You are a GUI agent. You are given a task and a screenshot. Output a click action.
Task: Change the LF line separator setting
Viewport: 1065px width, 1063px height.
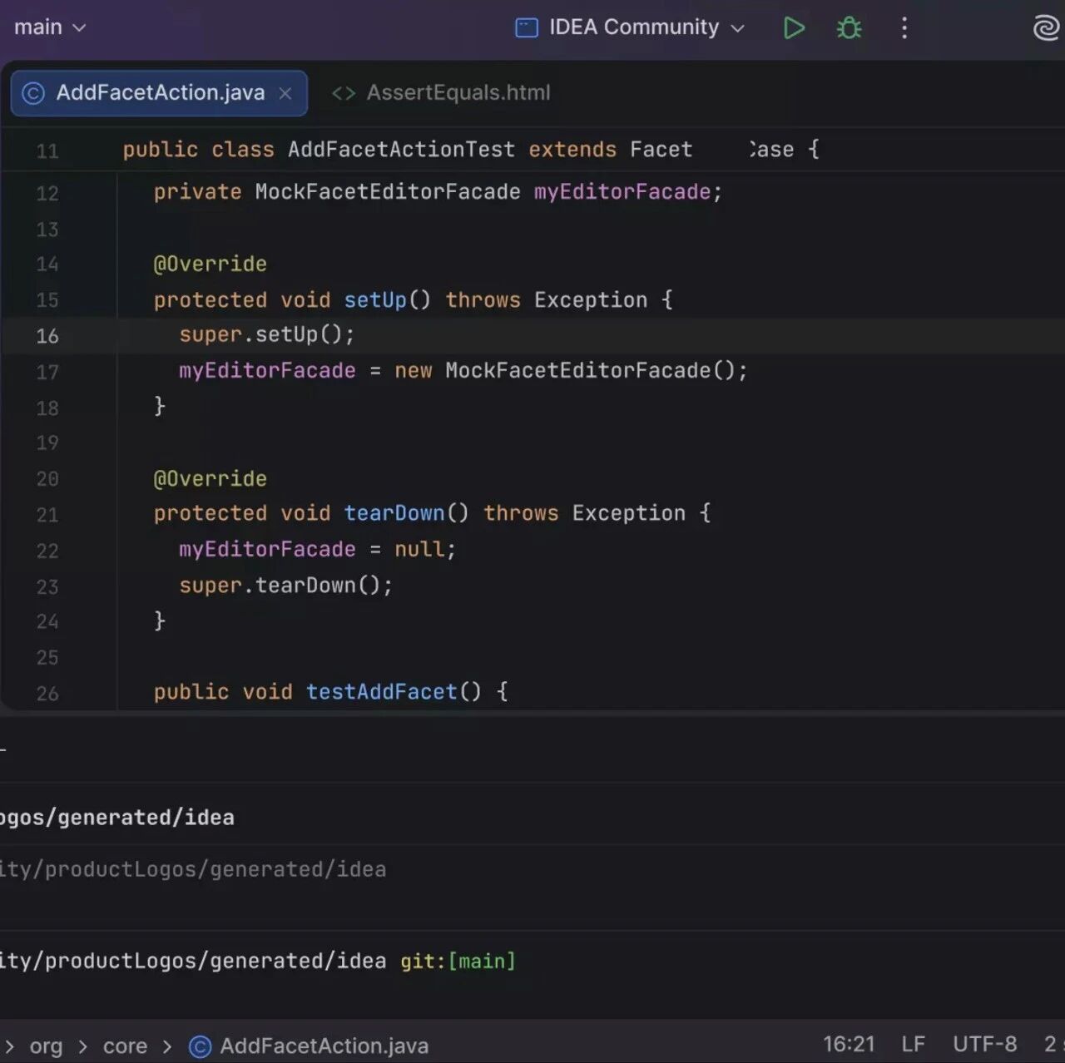click(x=913, y=1045)
